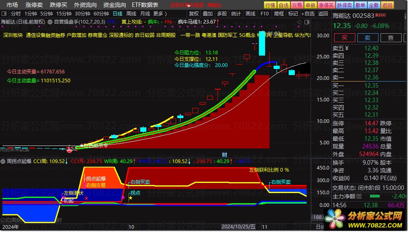The image size is (409, 232).
Task: Select the 日线 daily tab
Action: pyautogui.click(x=117, y=13)
